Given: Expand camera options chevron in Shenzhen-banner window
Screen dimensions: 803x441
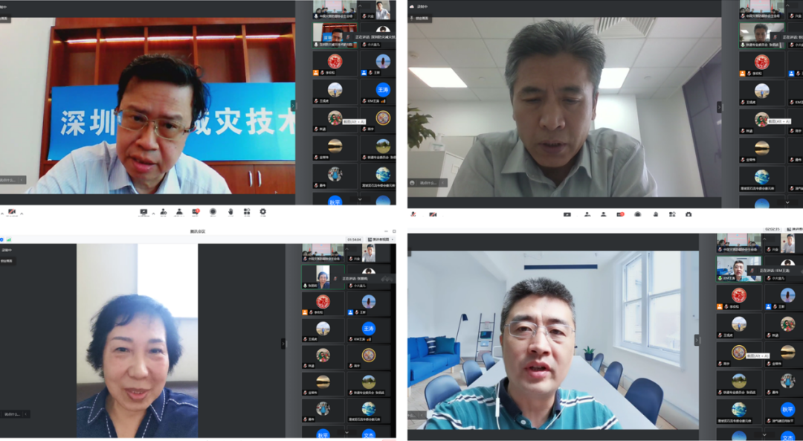Looking at the screenshot, I should pyautogui.click(x=22, y=213).
